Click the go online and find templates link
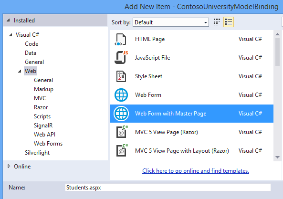This screenshot has width=283, height=199. (x=196, y=171)
